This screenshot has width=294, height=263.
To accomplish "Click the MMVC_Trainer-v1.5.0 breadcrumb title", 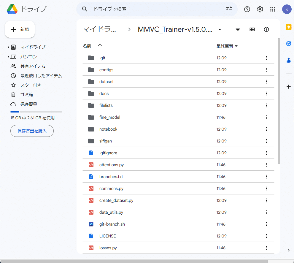I will (175, 29).
